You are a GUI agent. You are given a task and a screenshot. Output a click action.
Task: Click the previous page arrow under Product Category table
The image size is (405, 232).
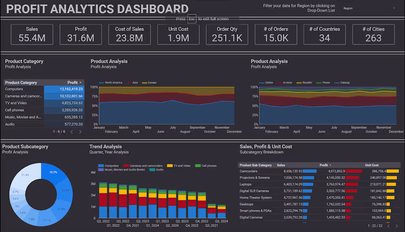[71, 131]
